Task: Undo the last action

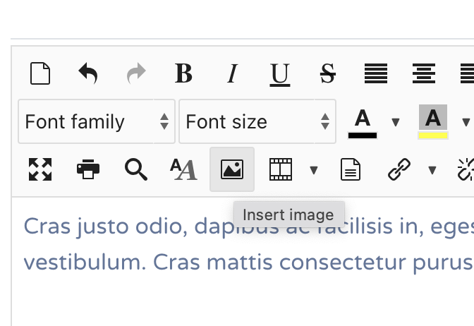Action: point(88,73)
